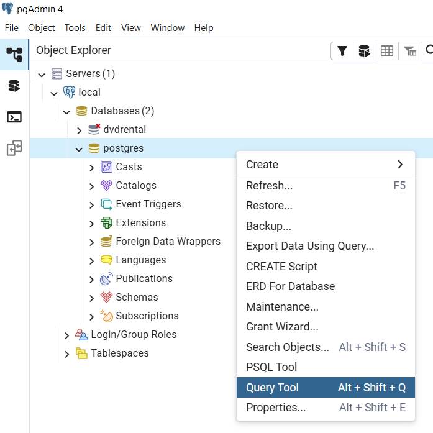Click the Databases cylinder icon
Image resolution: width=433 pixels, height=433 pixels.
(81, 111)
